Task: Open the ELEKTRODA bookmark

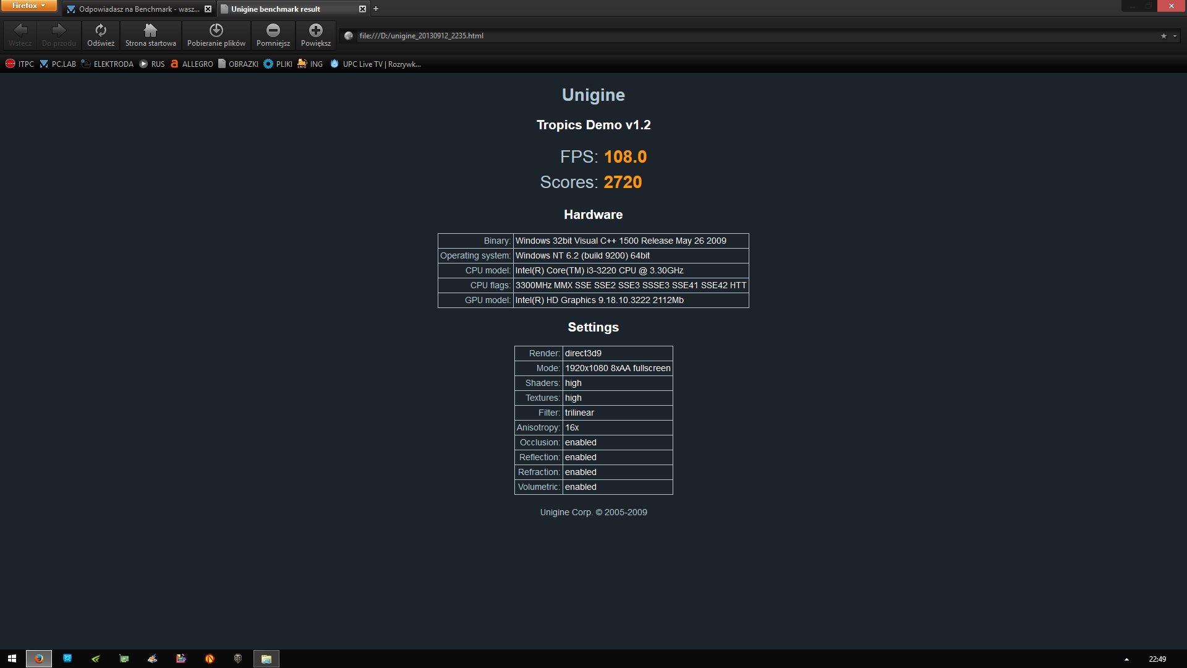Action: pos(108,64)
